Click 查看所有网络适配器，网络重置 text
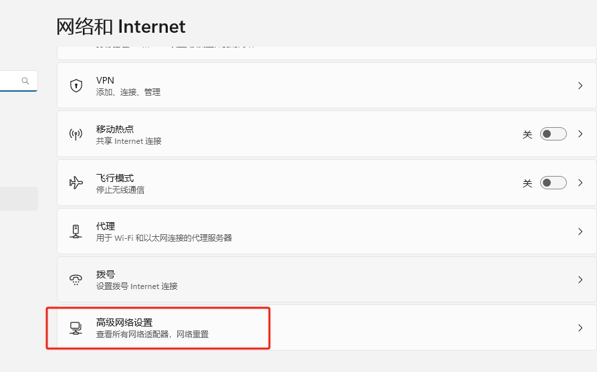597x372 pixels. click(x=152, y=335)
